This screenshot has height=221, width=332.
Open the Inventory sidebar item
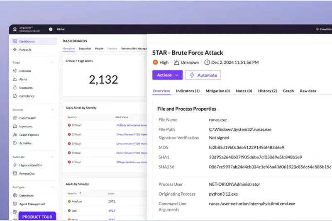pyautogui.click(x=25, y=126)
